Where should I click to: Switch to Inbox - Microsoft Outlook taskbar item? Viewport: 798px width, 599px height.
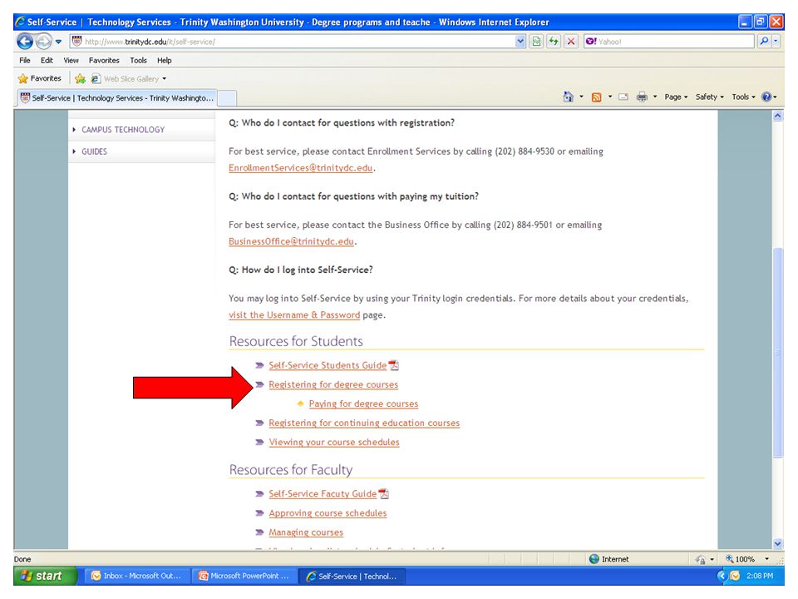[136, 576]
